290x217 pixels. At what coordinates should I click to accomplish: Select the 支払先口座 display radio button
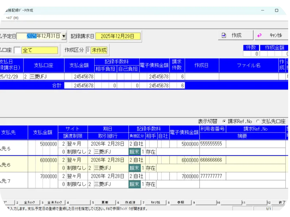(257, 121)
